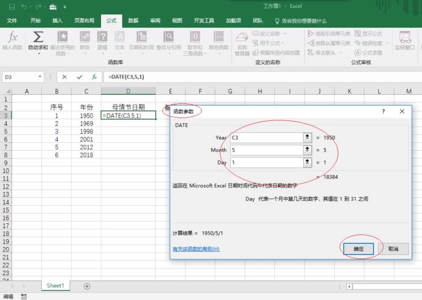
Task: Click the Watch Window (监视窗口) icon
Action: coord(405,41)
